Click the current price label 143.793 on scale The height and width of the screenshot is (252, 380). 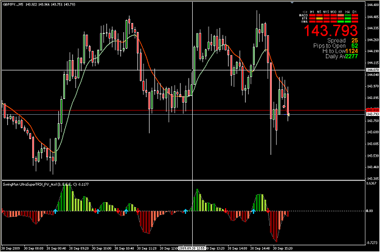373,114
